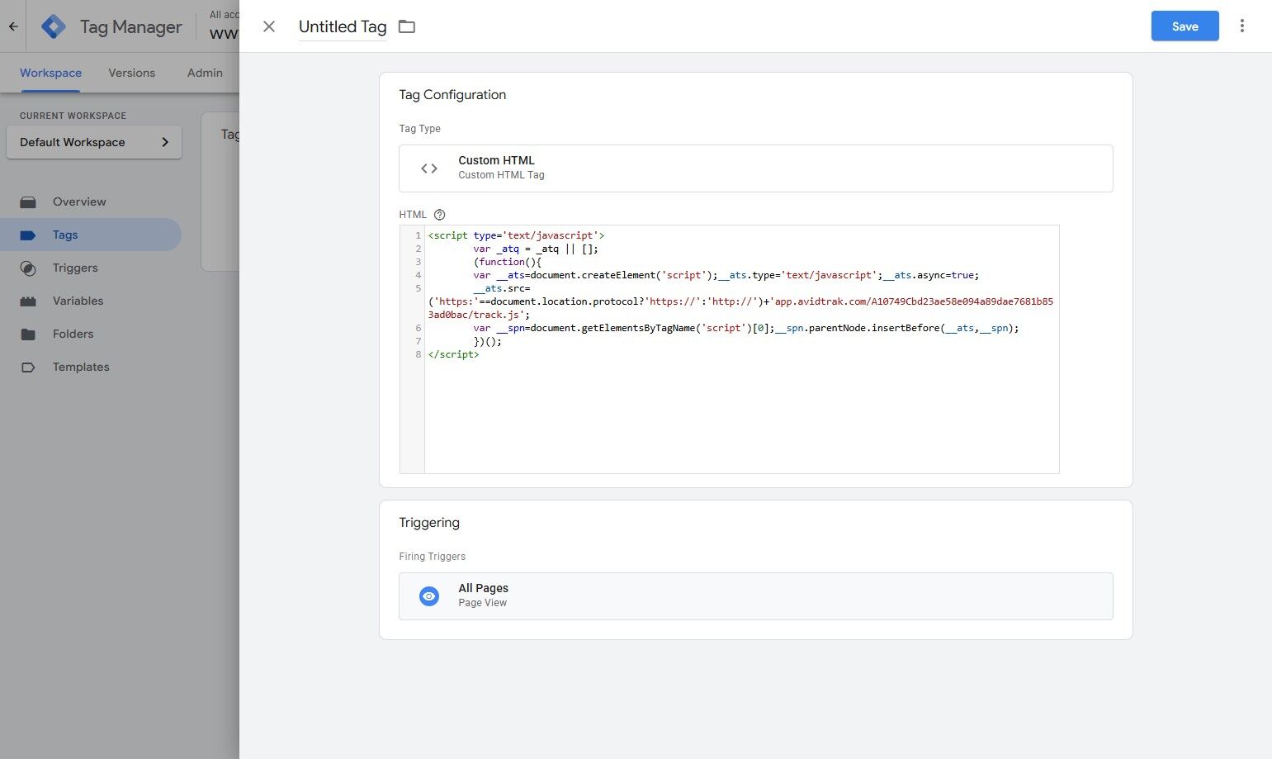This screenshot has width=1272, height=759.
Task: Click the Custom HTML code brackets icon
Action: coord(428,168)
